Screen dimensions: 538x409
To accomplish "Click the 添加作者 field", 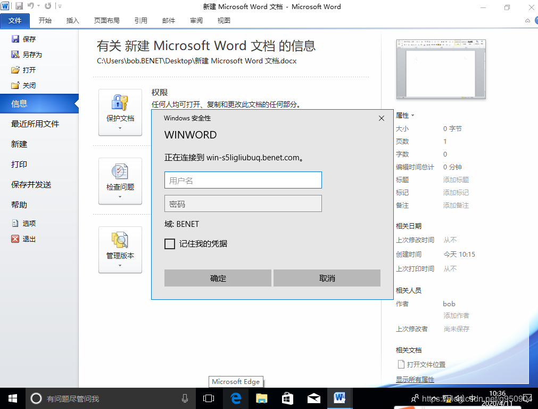I will 456,316.
